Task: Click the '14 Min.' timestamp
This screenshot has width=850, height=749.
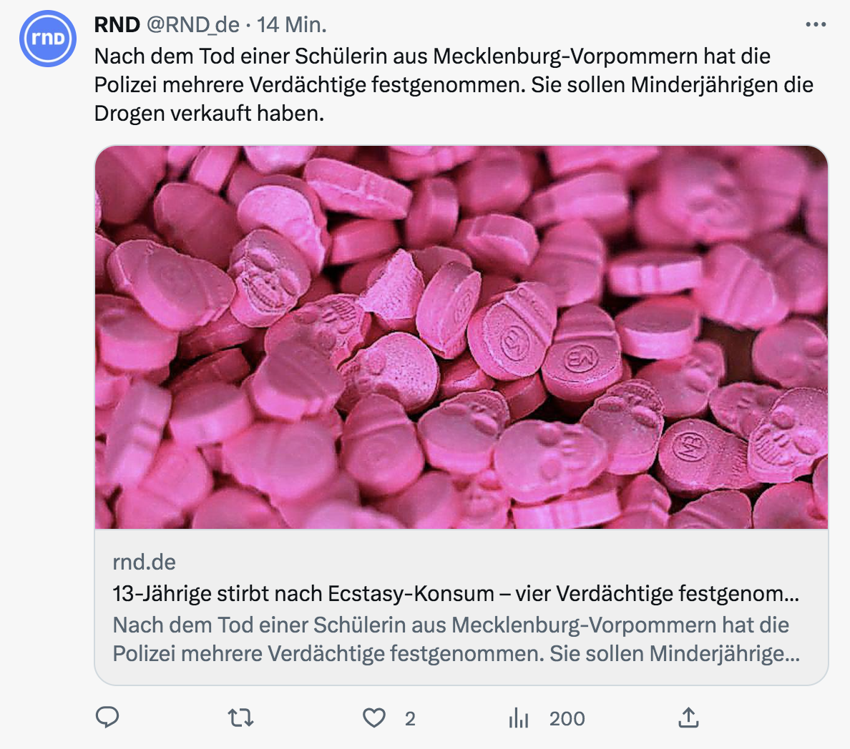Action: tap(292, 25)
